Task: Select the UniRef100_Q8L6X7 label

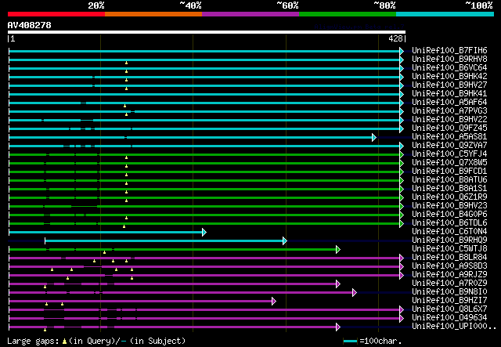Action: tap(449, 309)
